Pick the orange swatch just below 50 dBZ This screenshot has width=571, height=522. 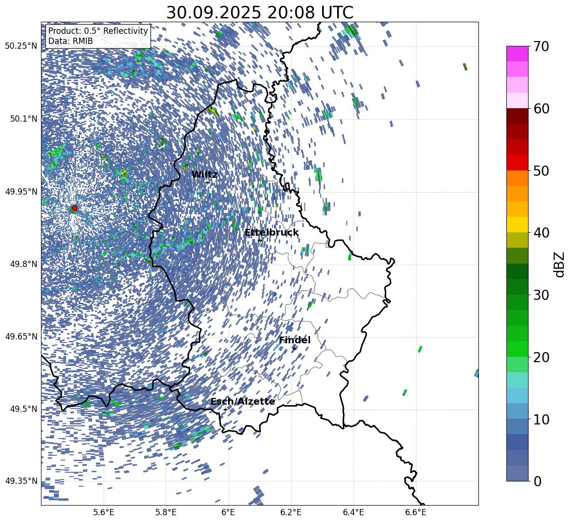(517, 178)
